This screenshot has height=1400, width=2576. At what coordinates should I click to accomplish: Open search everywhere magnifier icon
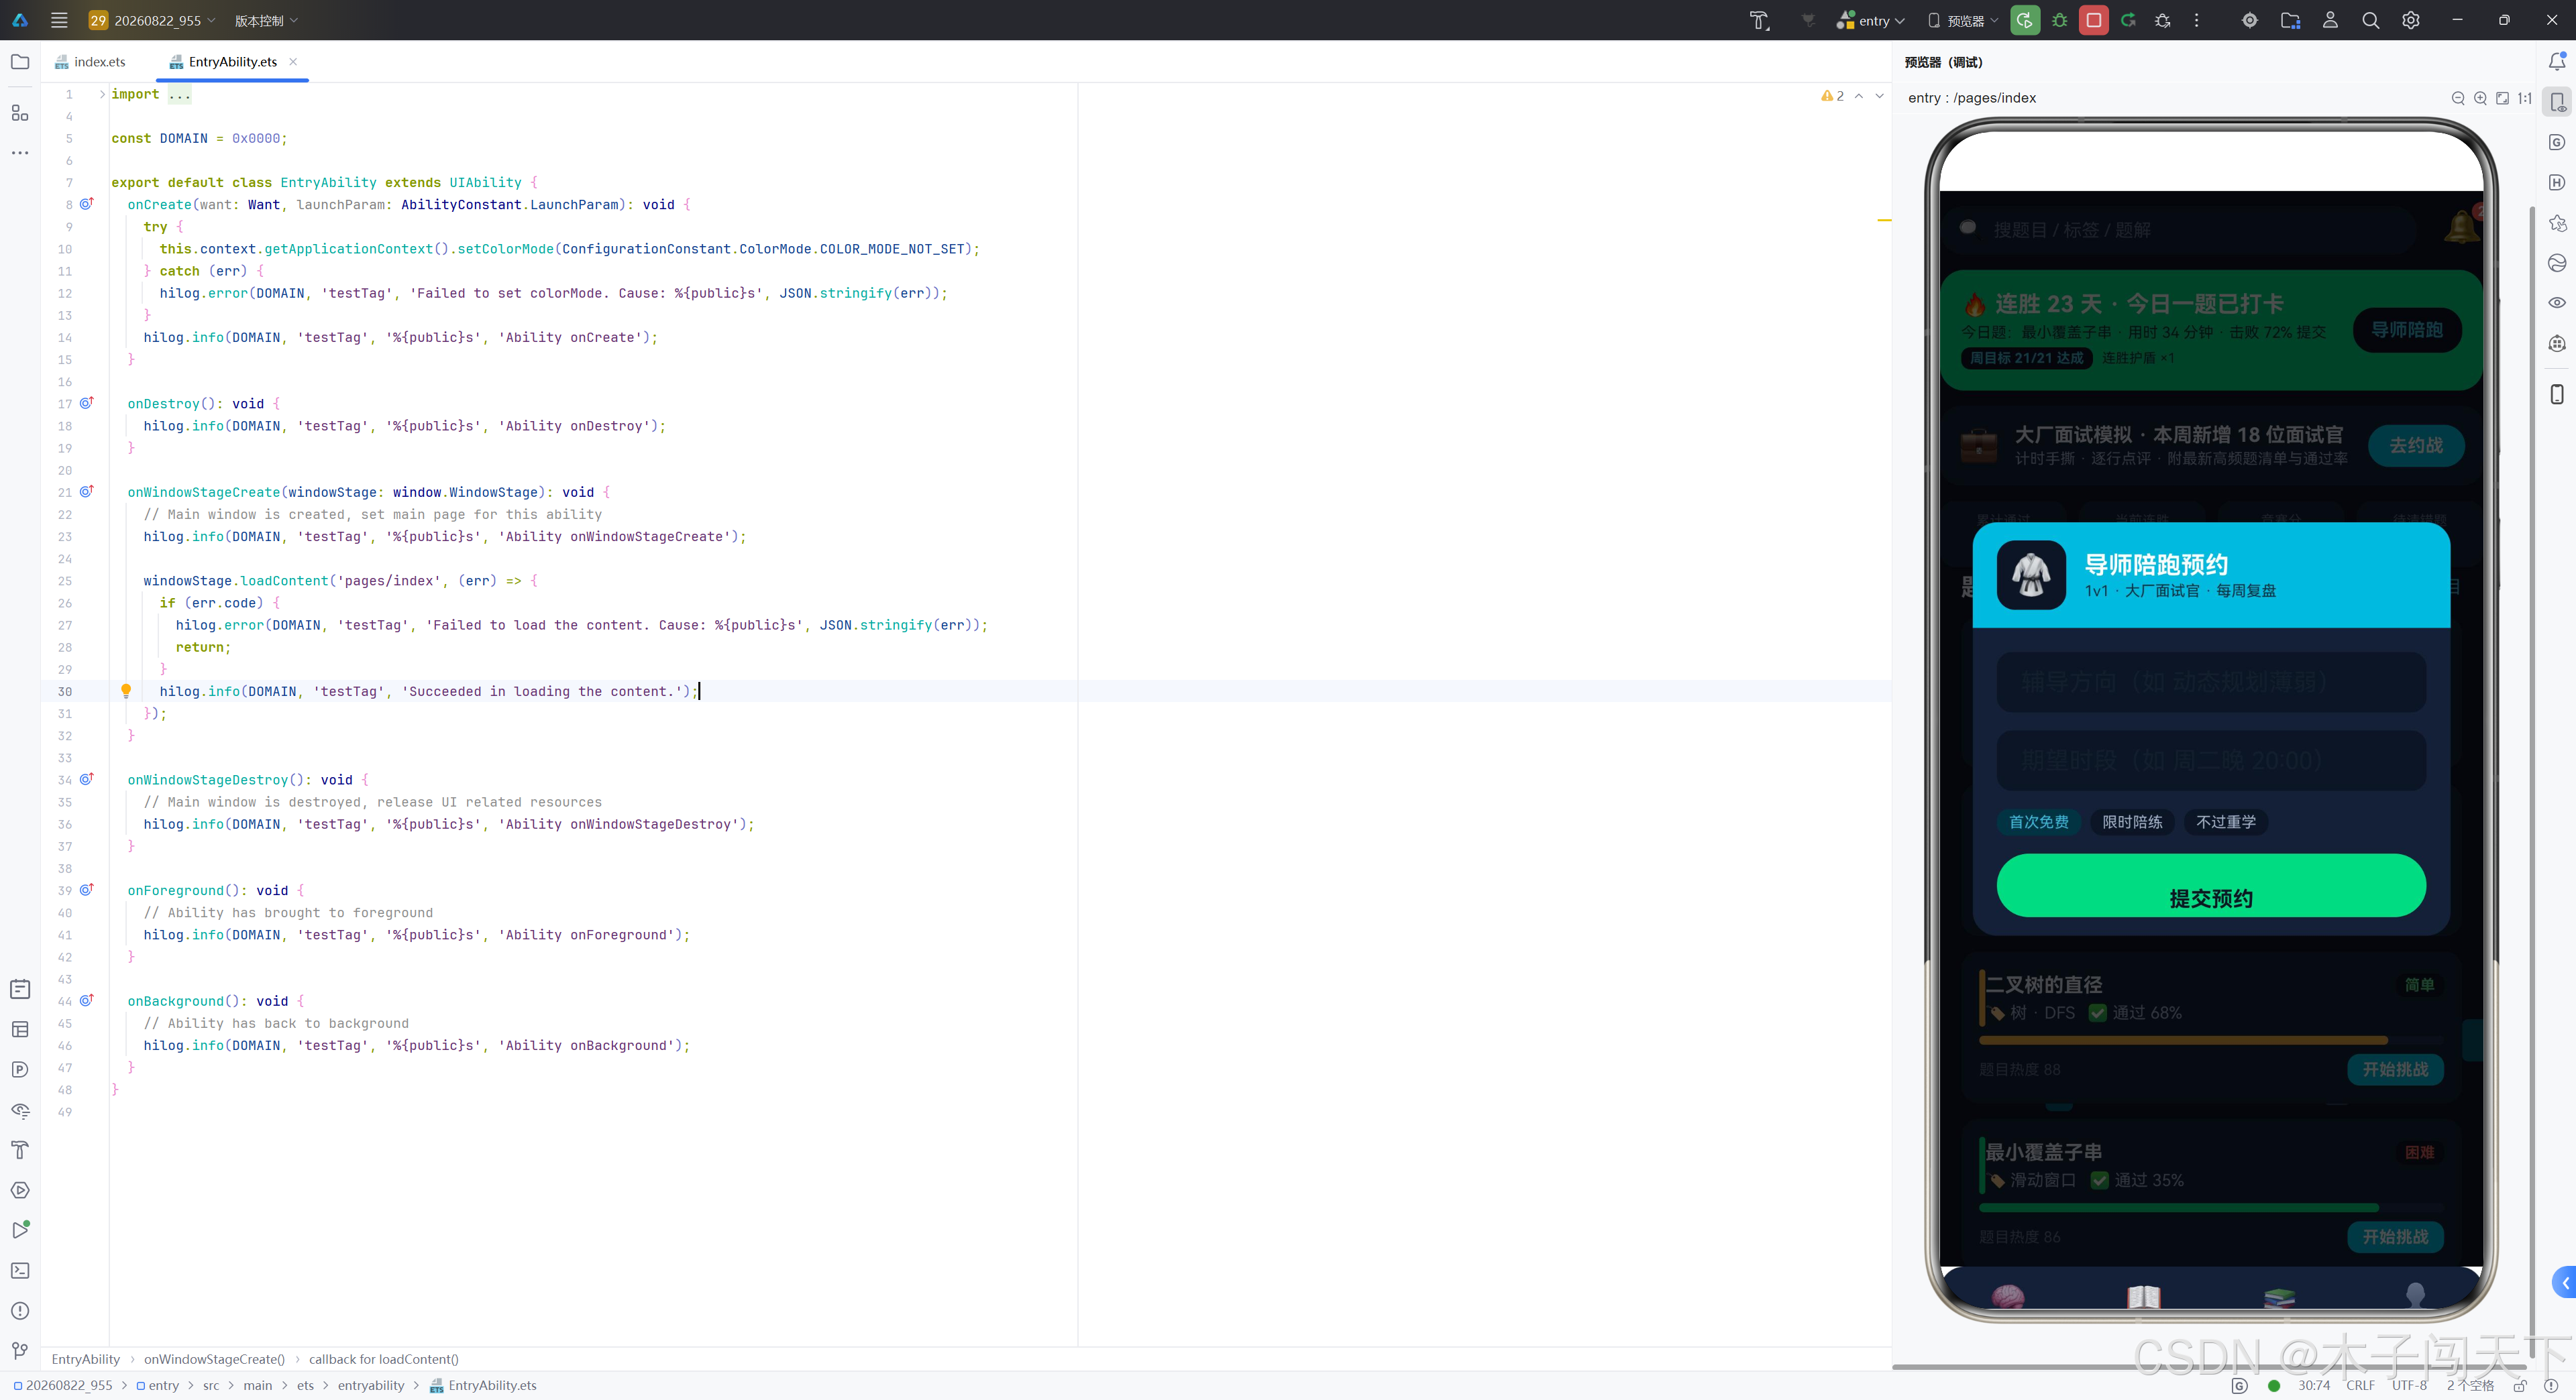[x=2371, y=20]
